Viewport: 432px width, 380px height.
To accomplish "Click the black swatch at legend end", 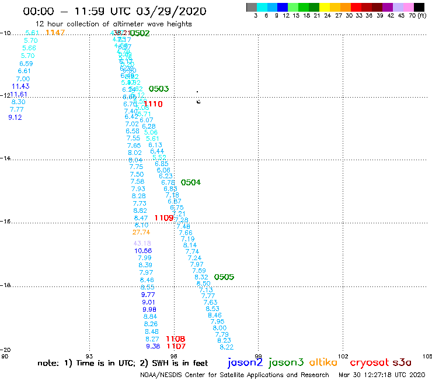I will [x=419, y=7].
